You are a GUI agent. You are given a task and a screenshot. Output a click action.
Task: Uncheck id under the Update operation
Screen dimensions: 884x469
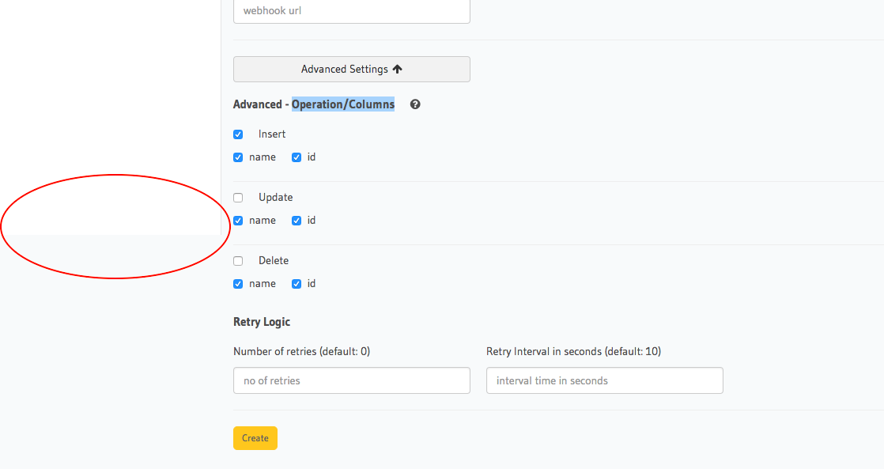click(296, 220)
